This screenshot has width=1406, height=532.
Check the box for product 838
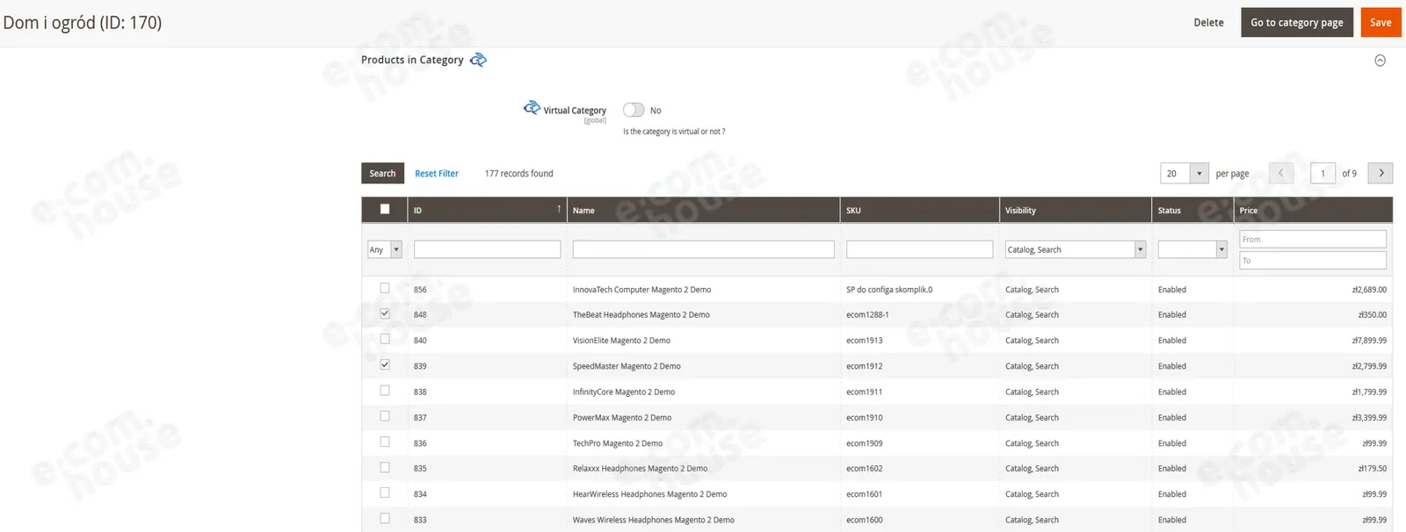click(385, 391)
